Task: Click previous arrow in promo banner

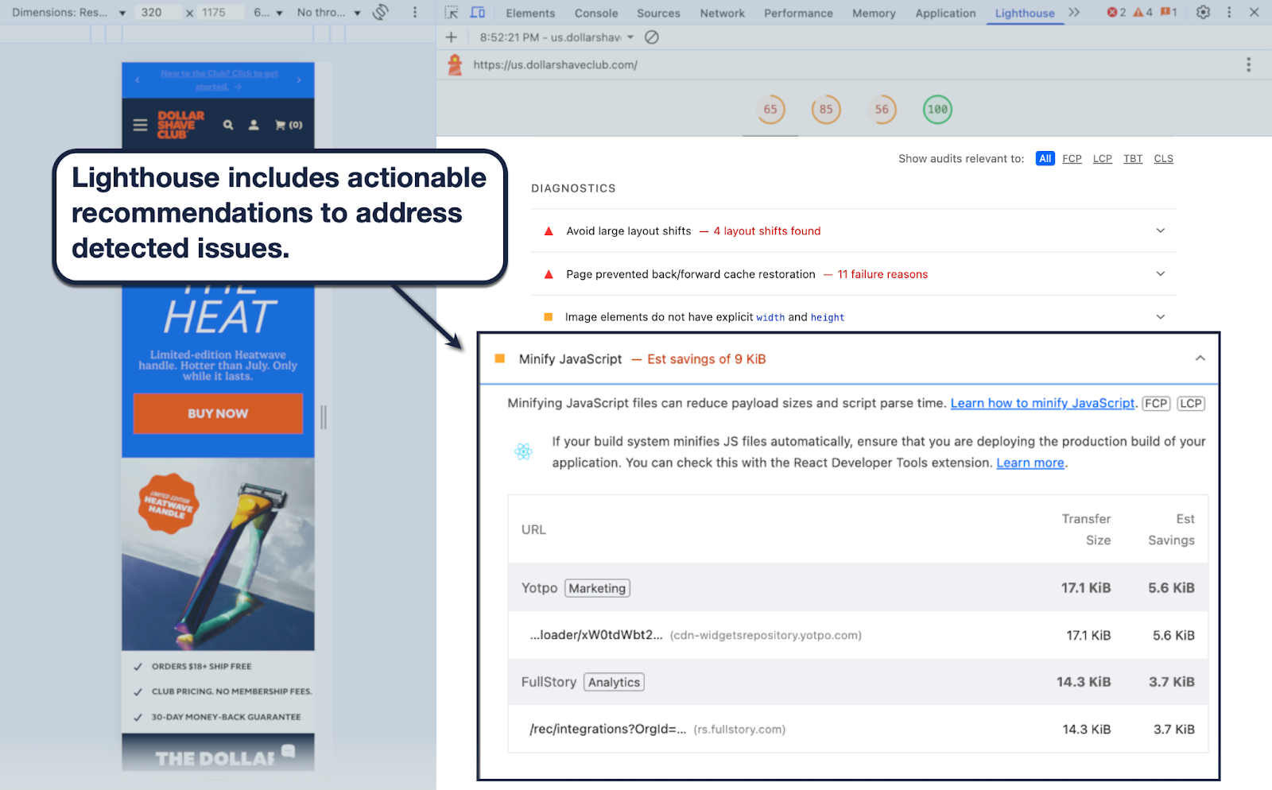Action: [x=138, y=79]
